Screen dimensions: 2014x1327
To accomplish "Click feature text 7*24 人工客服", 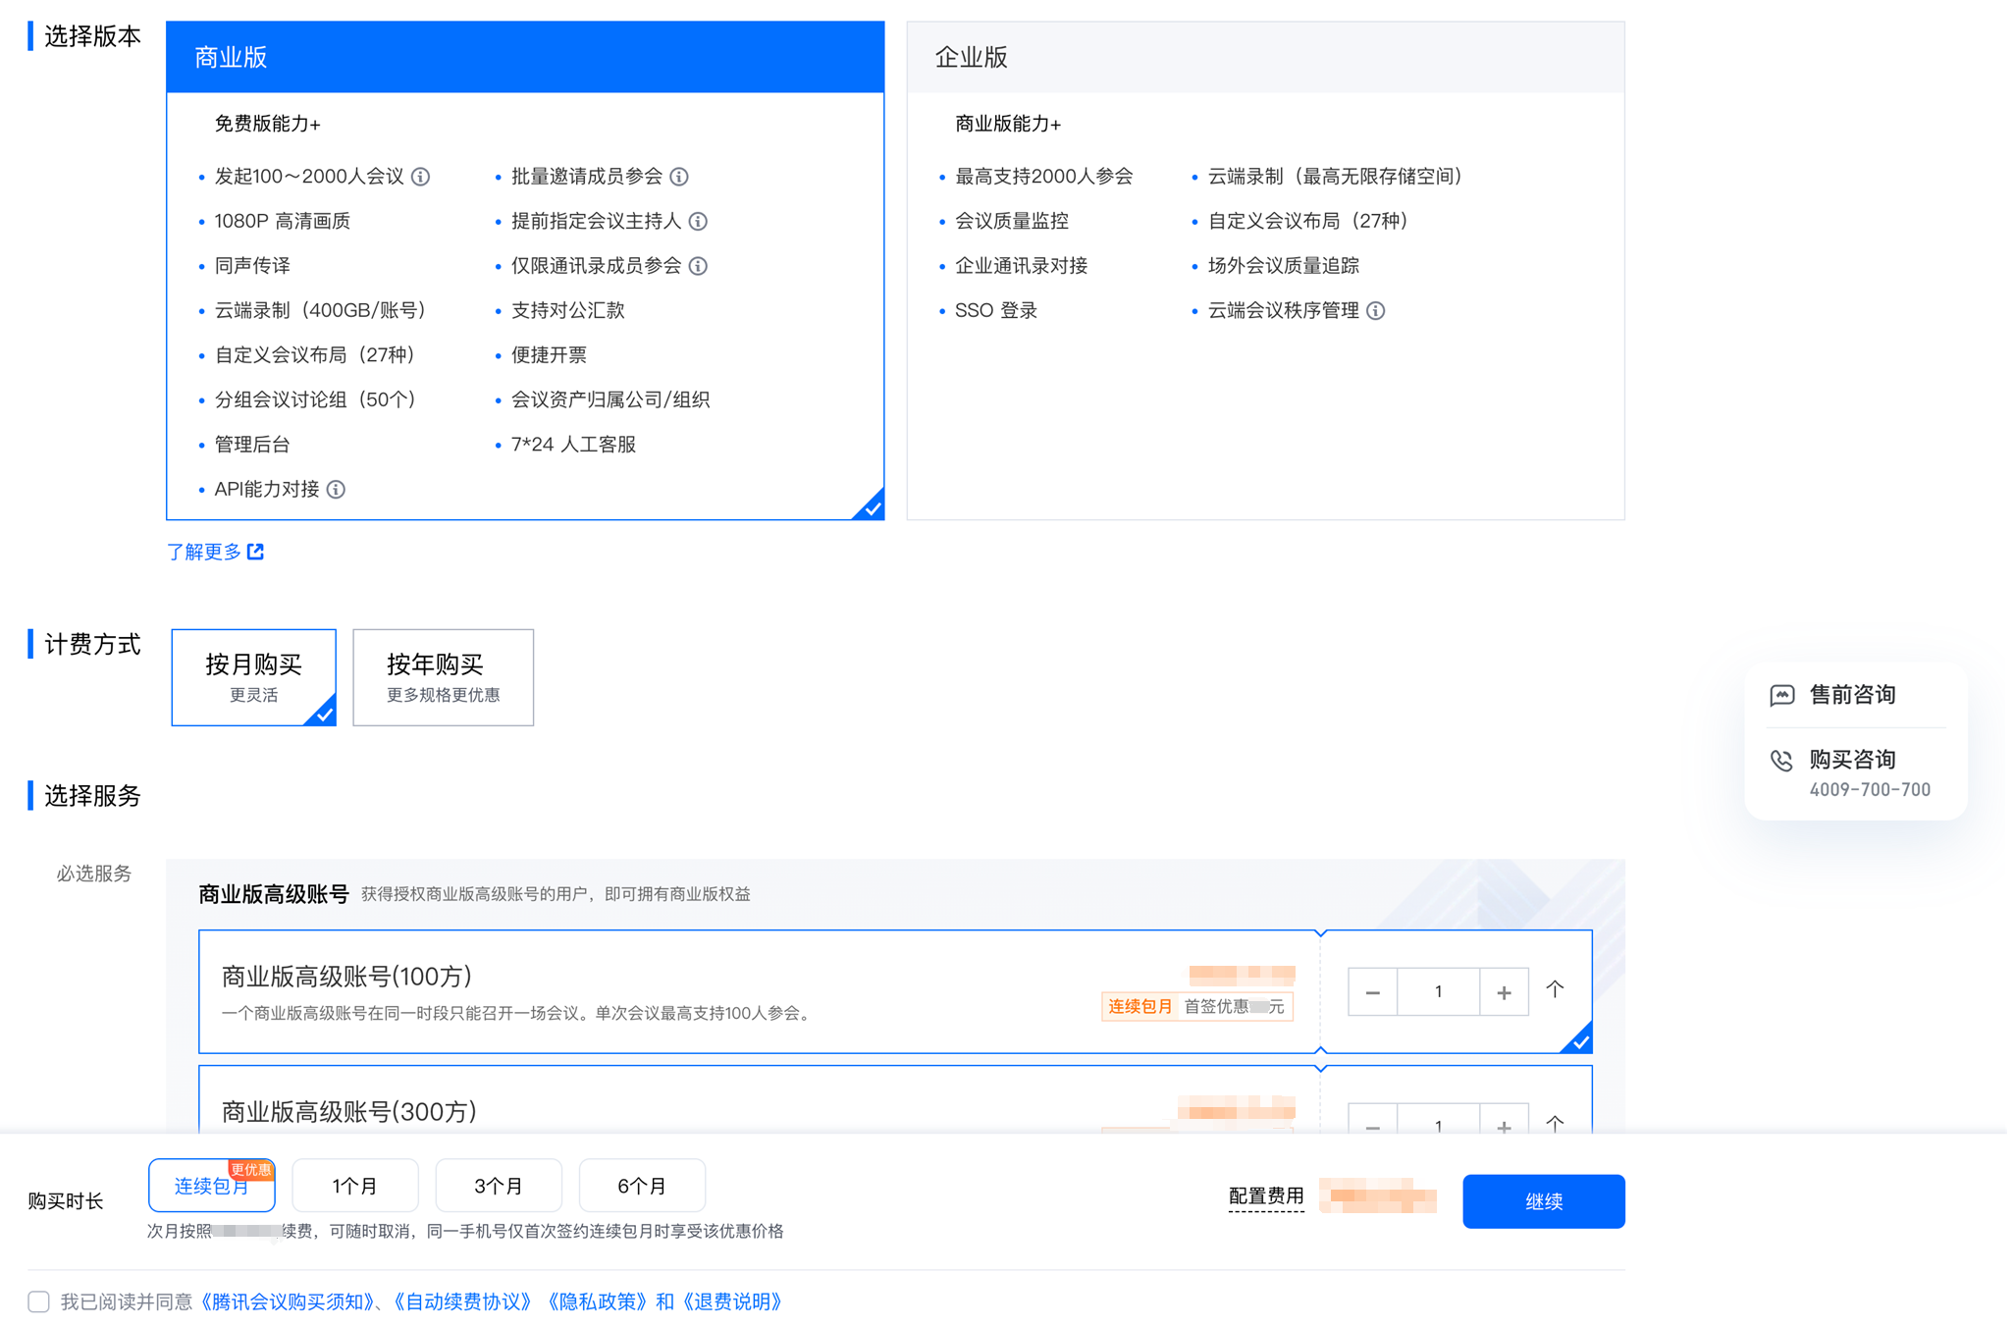I will [x=573, y=445].
